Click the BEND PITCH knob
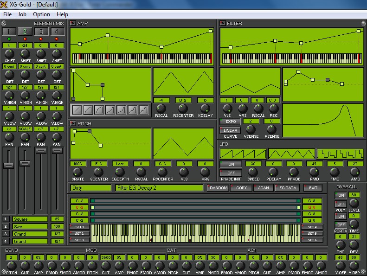 [x=11, y=266]
